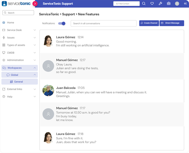
Task: Click message "so far so good."
Action: tap(66, 72)
